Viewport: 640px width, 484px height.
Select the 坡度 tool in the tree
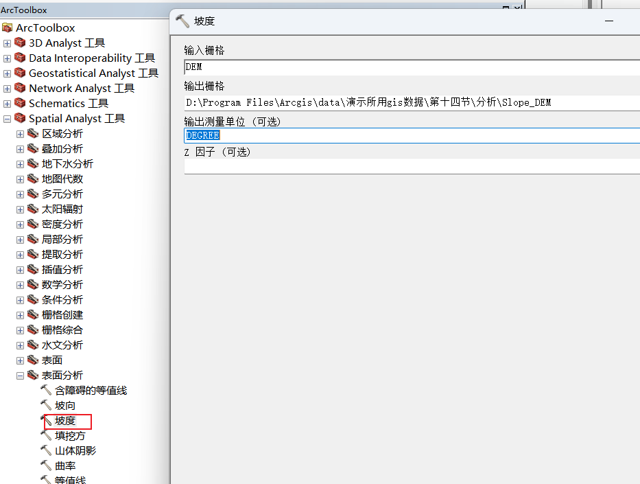coord(65,421)
